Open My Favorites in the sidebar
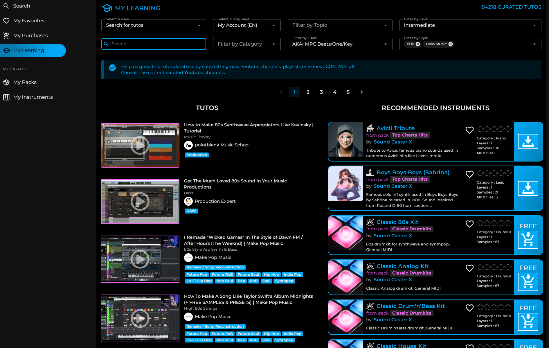This screenshot has width=549, height=348. [24, 21]
